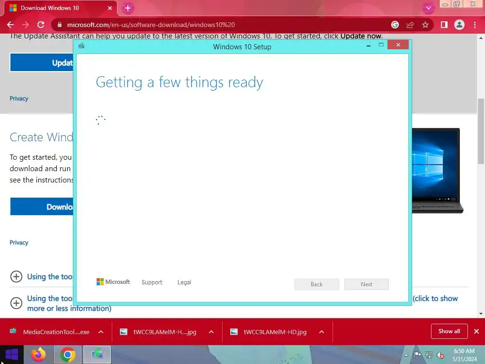Viewport: 485px width, 364px height.
Task: Open the Support link in Setup window
Action: [152, 282]
